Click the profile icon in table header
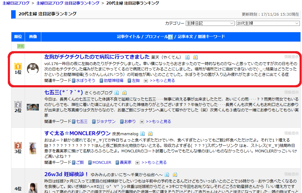This screenshot has width=302, height=193. pyautogui.click(x=170, y=37)
